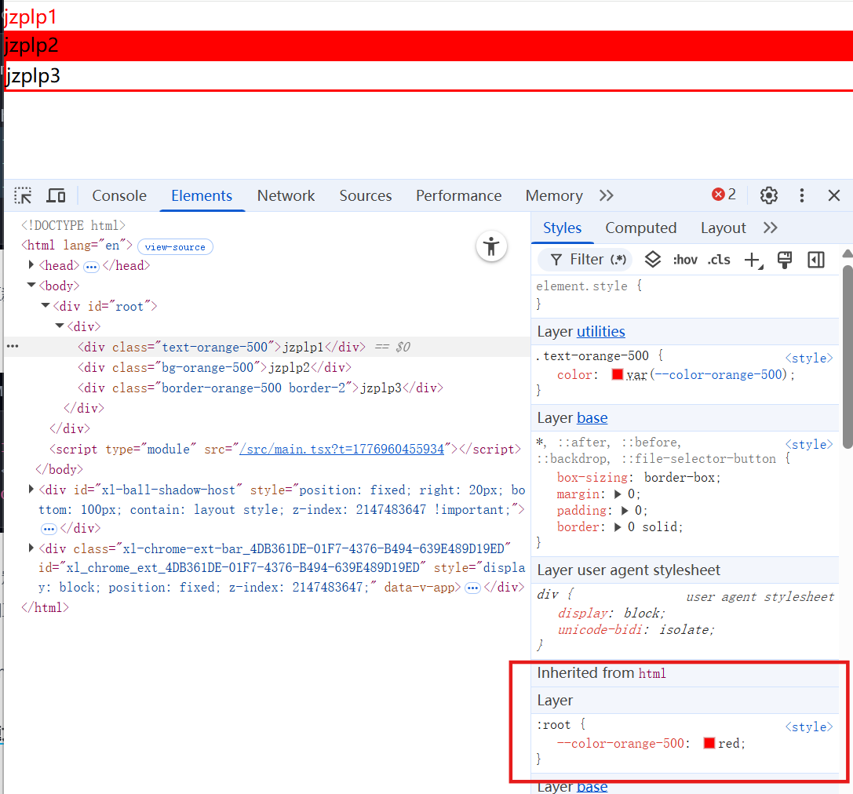Show more Styles pane tabs chevron

point(771,228)
